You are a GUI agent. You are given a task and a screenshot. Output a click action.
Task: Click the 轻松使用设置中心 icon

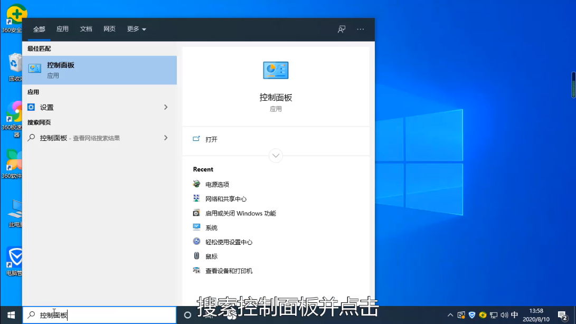coord(196,241)
